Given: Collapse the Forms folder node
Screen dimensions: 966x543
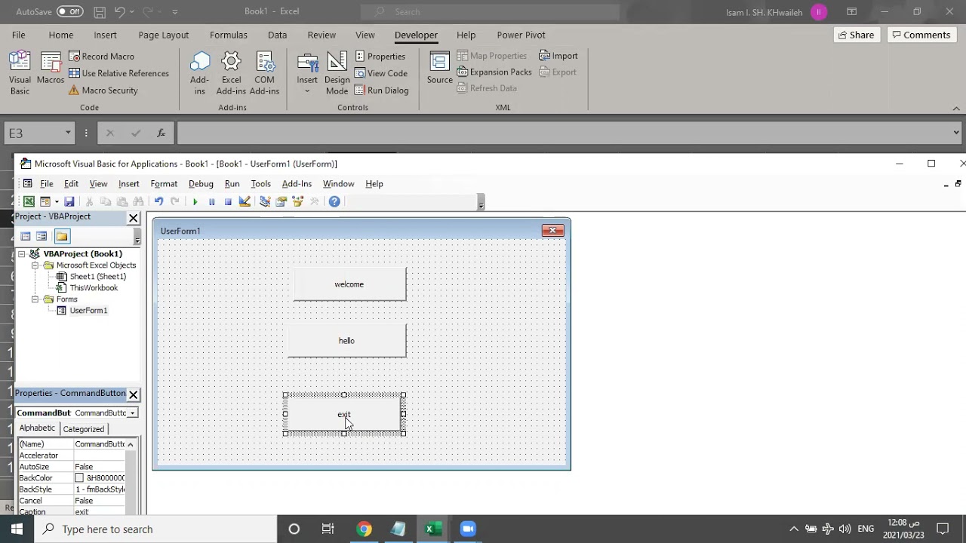Looking at the screenshot, I should click(x=35, y=299).
